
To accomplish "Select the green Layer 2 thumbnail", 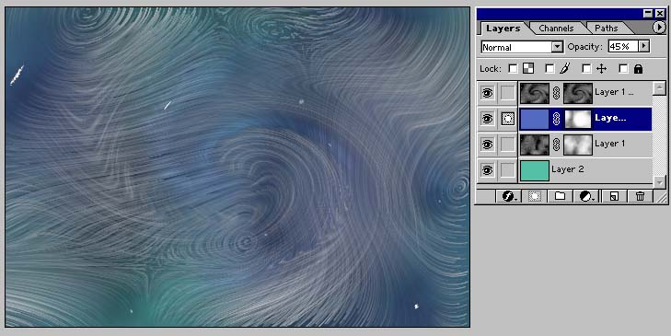I will coord(535,170).
